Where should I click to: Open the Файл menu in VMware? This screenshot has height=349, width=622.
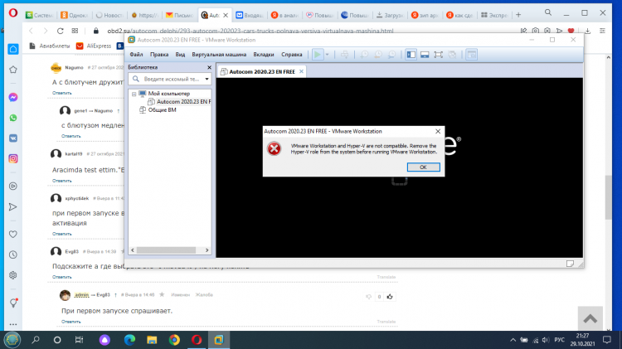136,54
